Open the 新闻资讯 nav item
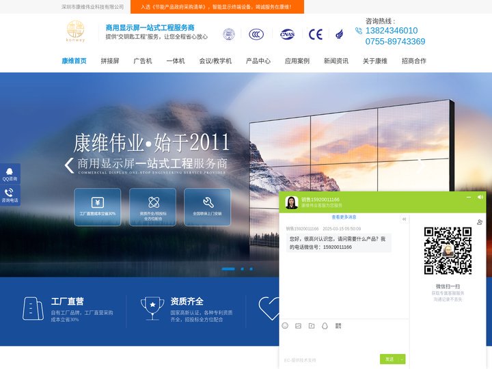This screenshot has width=492, height=369. 336,61
